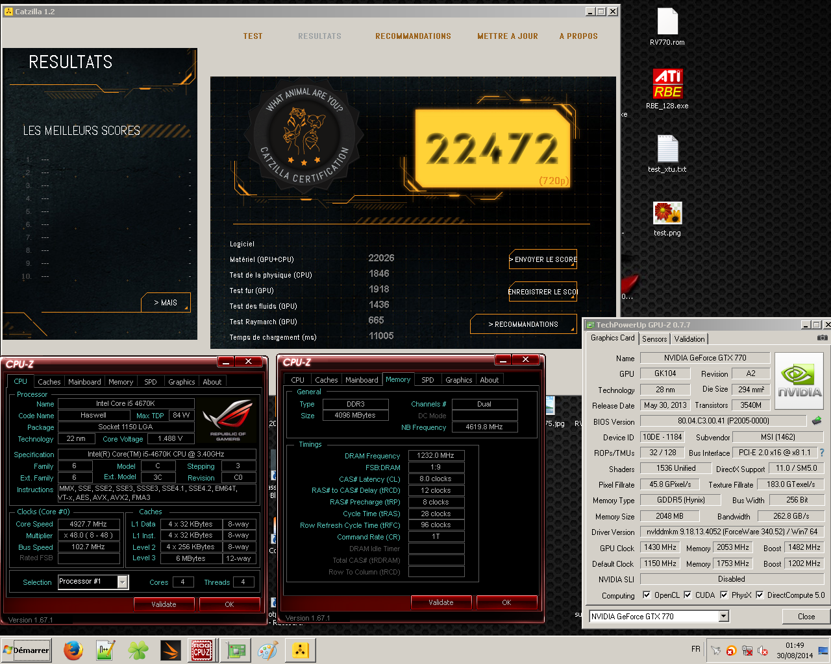Viewport: 831px width, 664px height.
Task: Click the orange circular tray icon
Action: pyautogui.click(x=732, y=650)
